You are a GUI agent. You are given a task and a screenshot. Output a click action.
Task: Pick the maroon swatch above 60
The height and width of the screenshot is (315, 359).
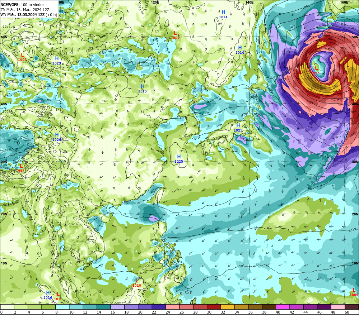click(352, 307)
